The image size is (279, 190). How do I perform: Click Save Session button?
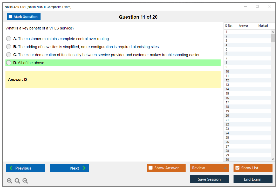point(209,179)
